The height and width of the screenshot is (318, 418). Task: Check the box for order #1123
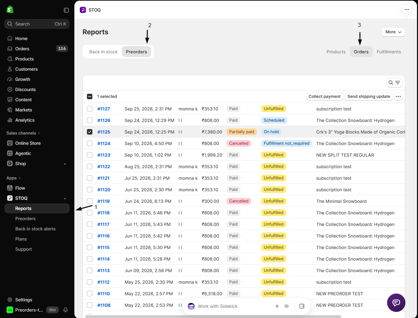click(90, 155)
